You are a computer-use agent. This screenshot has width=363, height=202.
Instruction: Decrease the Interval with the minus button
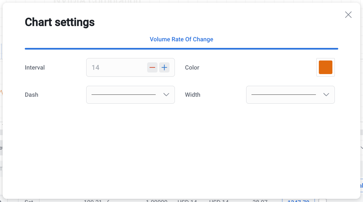tap(152, 68)
